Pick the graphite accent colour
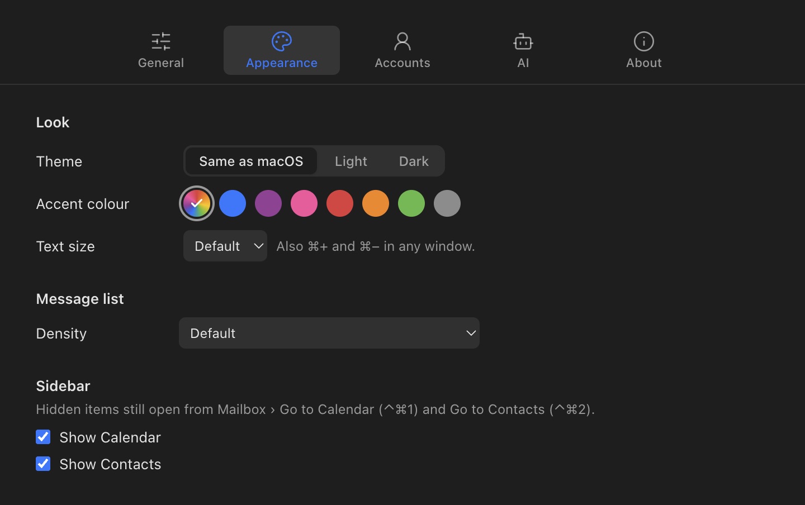805x505 pixels. [x=447, y=203]
